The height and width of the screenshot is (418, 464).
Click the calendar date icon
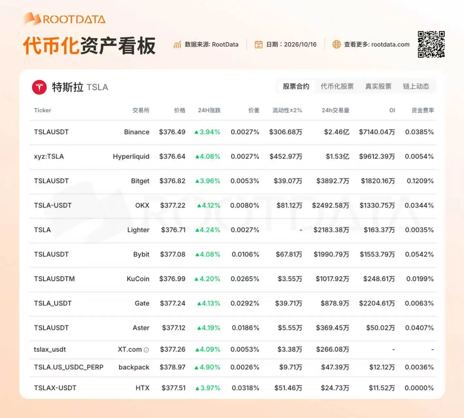259,44
